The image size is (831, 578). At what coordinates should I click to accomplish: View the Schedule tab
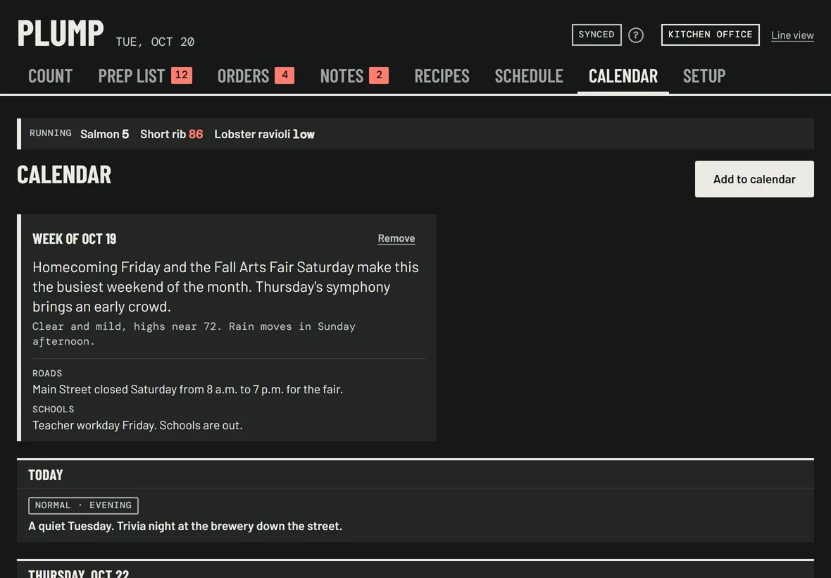tap(529, 76)
